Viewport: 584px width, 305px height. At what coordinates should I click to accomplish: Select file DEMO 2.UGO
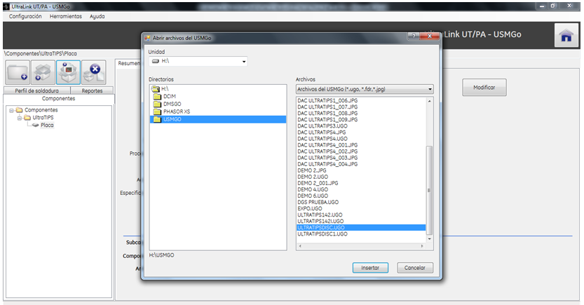(x=313, y=177)
